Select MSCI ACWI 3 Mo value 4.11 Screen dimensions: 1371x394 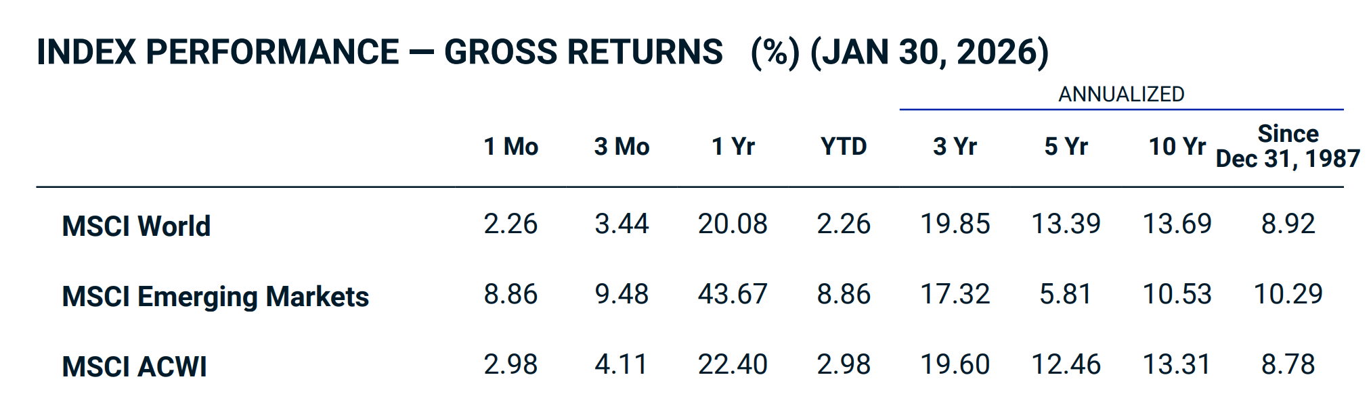click(622, 364)
